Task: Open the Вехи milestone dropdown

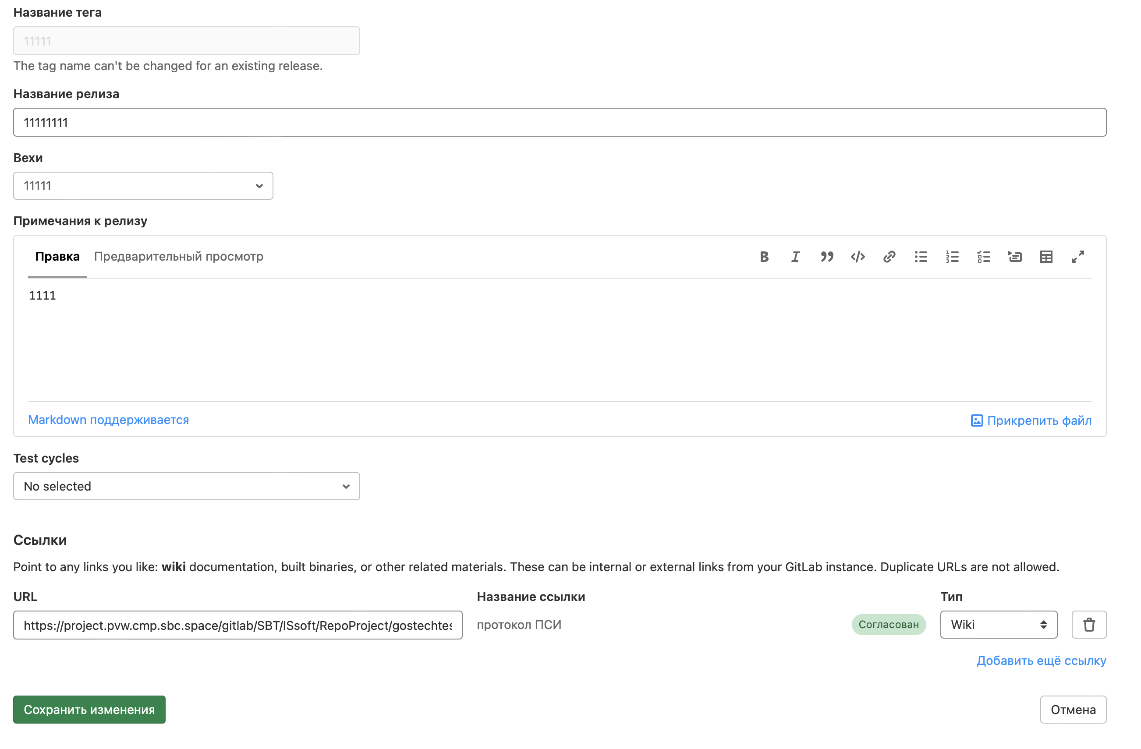Action: point(143,186)
